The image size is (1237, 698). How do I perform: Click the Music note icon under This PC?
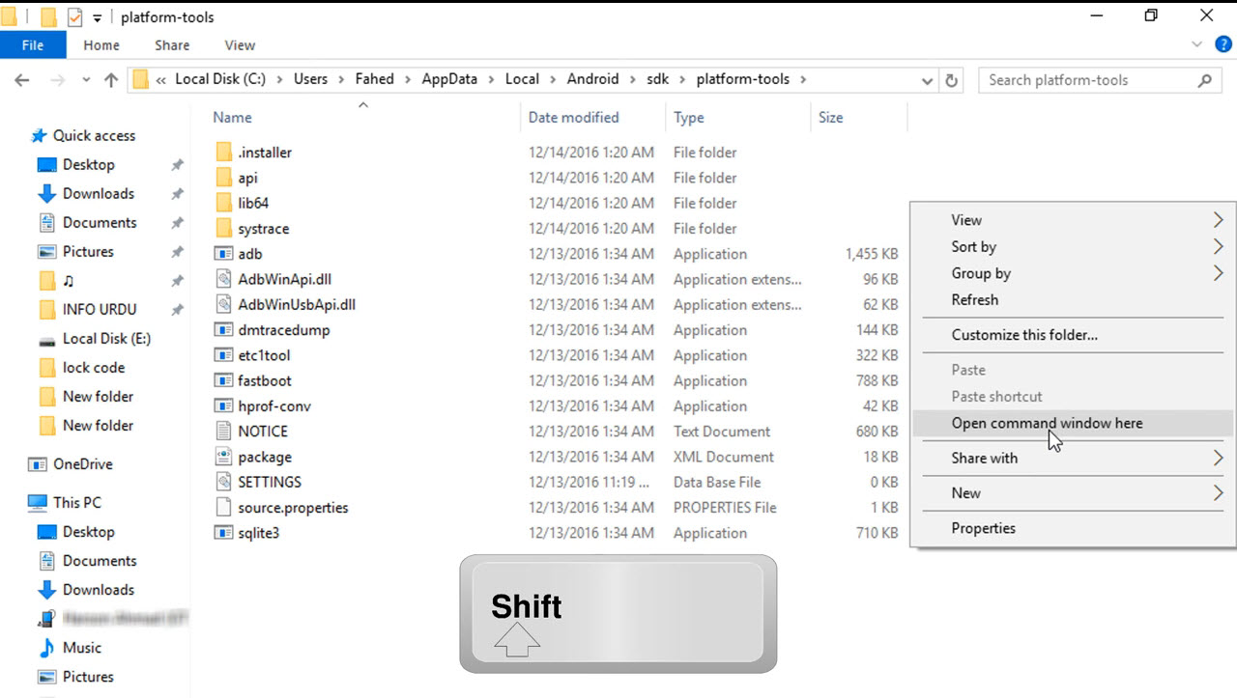point(46,648)
